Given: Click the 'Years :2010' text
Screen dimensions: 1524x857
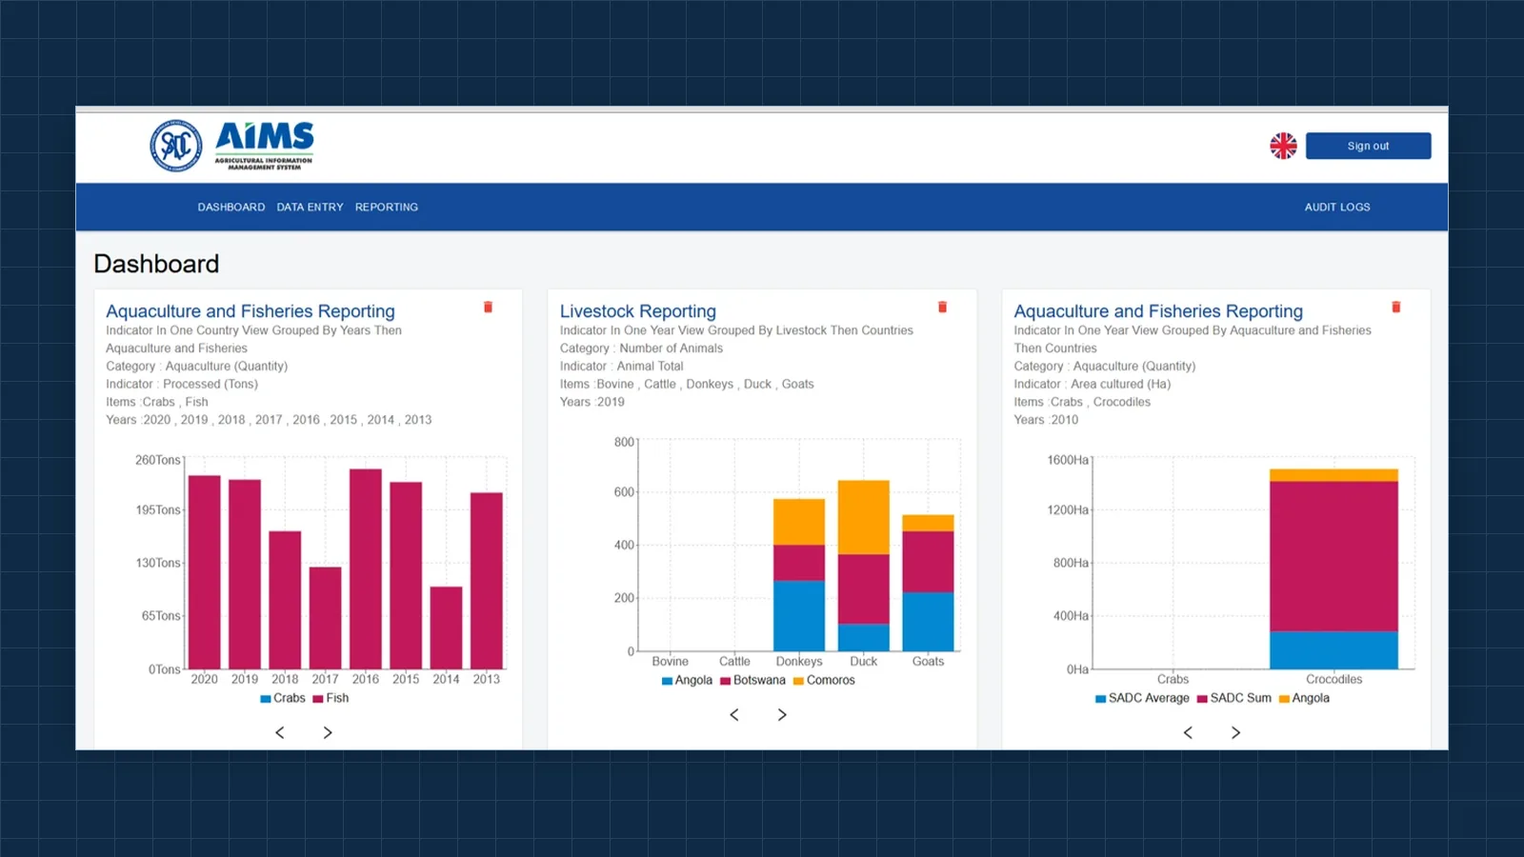Looking at the screenshot, I should 1046,420.
